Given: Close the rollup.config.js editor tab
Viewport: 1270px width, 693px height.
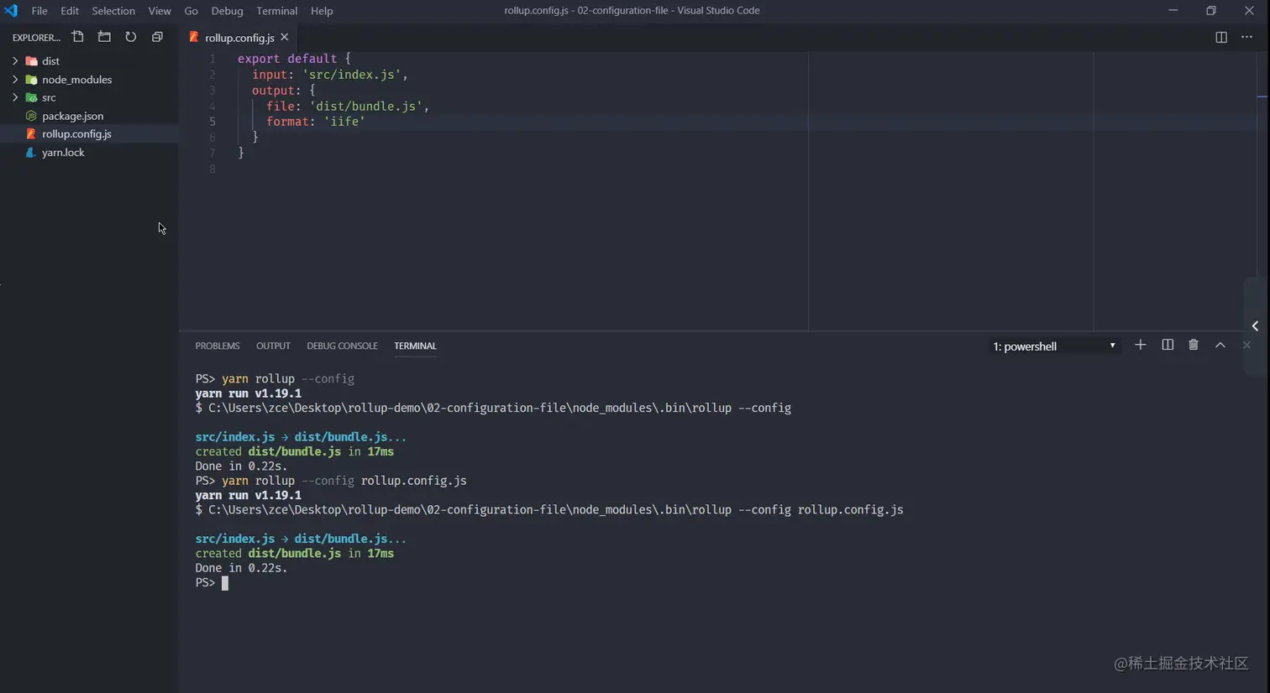Looking at the screenshot, I should click(x=285, y=37).
